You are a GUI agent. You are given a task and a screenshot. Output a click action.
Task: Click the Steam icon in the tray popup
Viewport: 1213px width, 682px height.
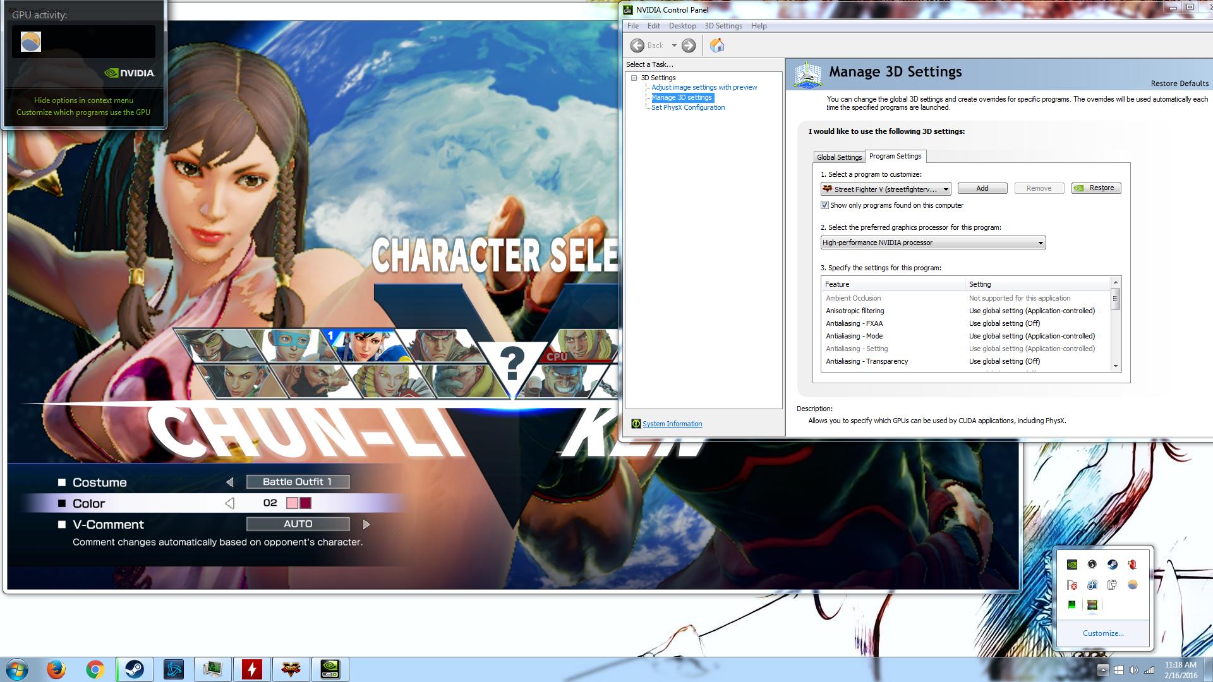click(x=1112, y=565)
